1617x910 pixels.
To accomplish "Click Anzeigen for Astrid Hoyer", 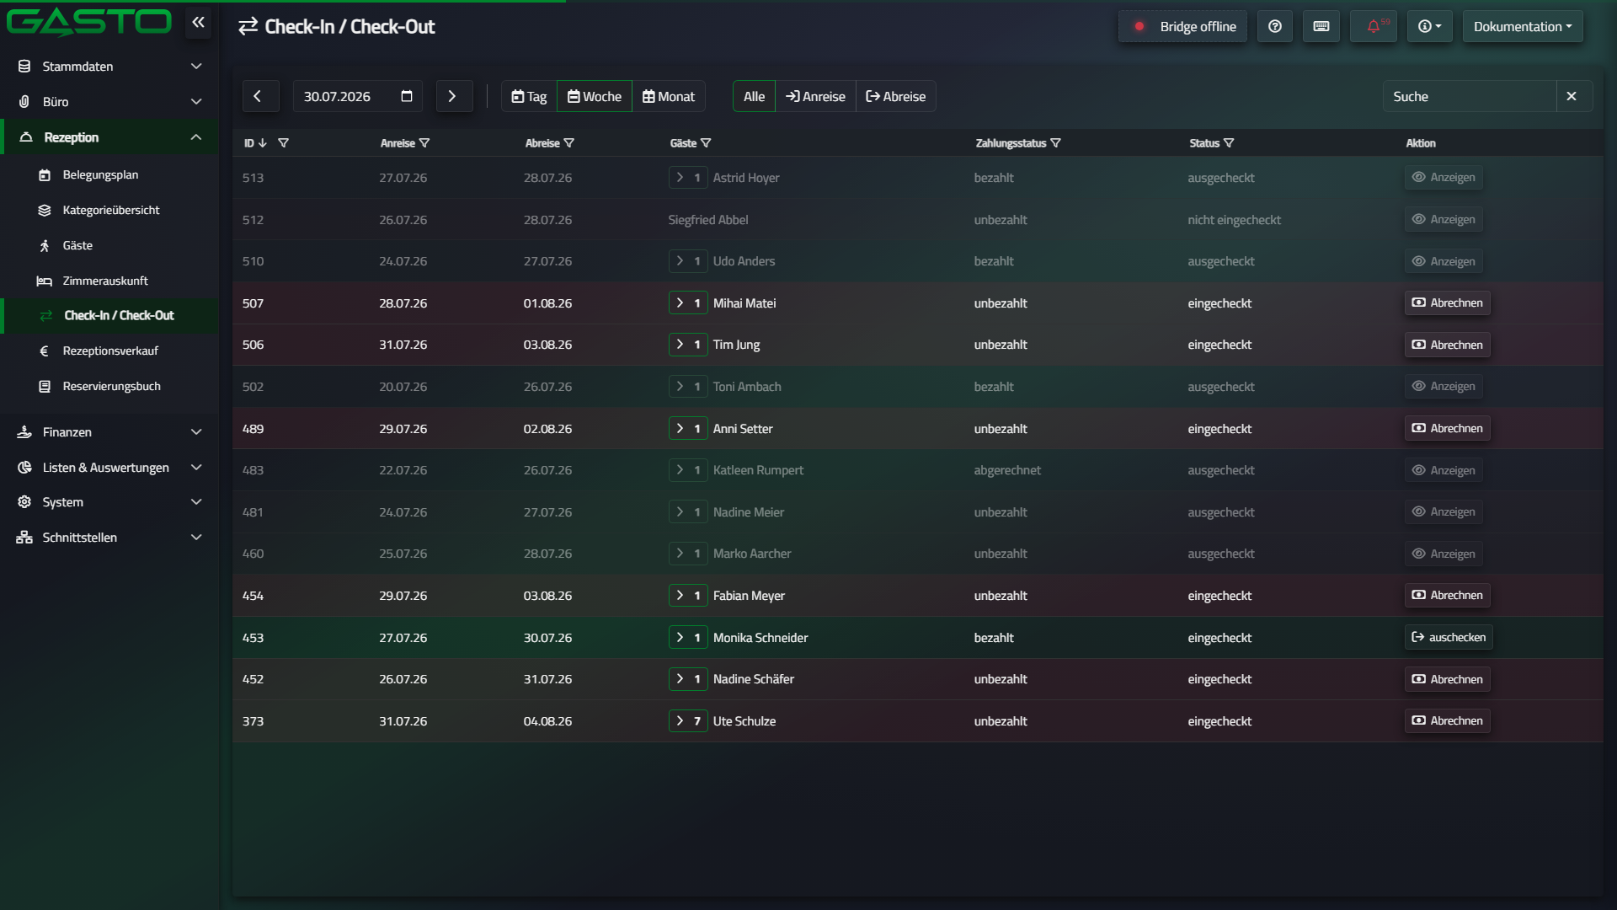I will [x=1444, y=177].
